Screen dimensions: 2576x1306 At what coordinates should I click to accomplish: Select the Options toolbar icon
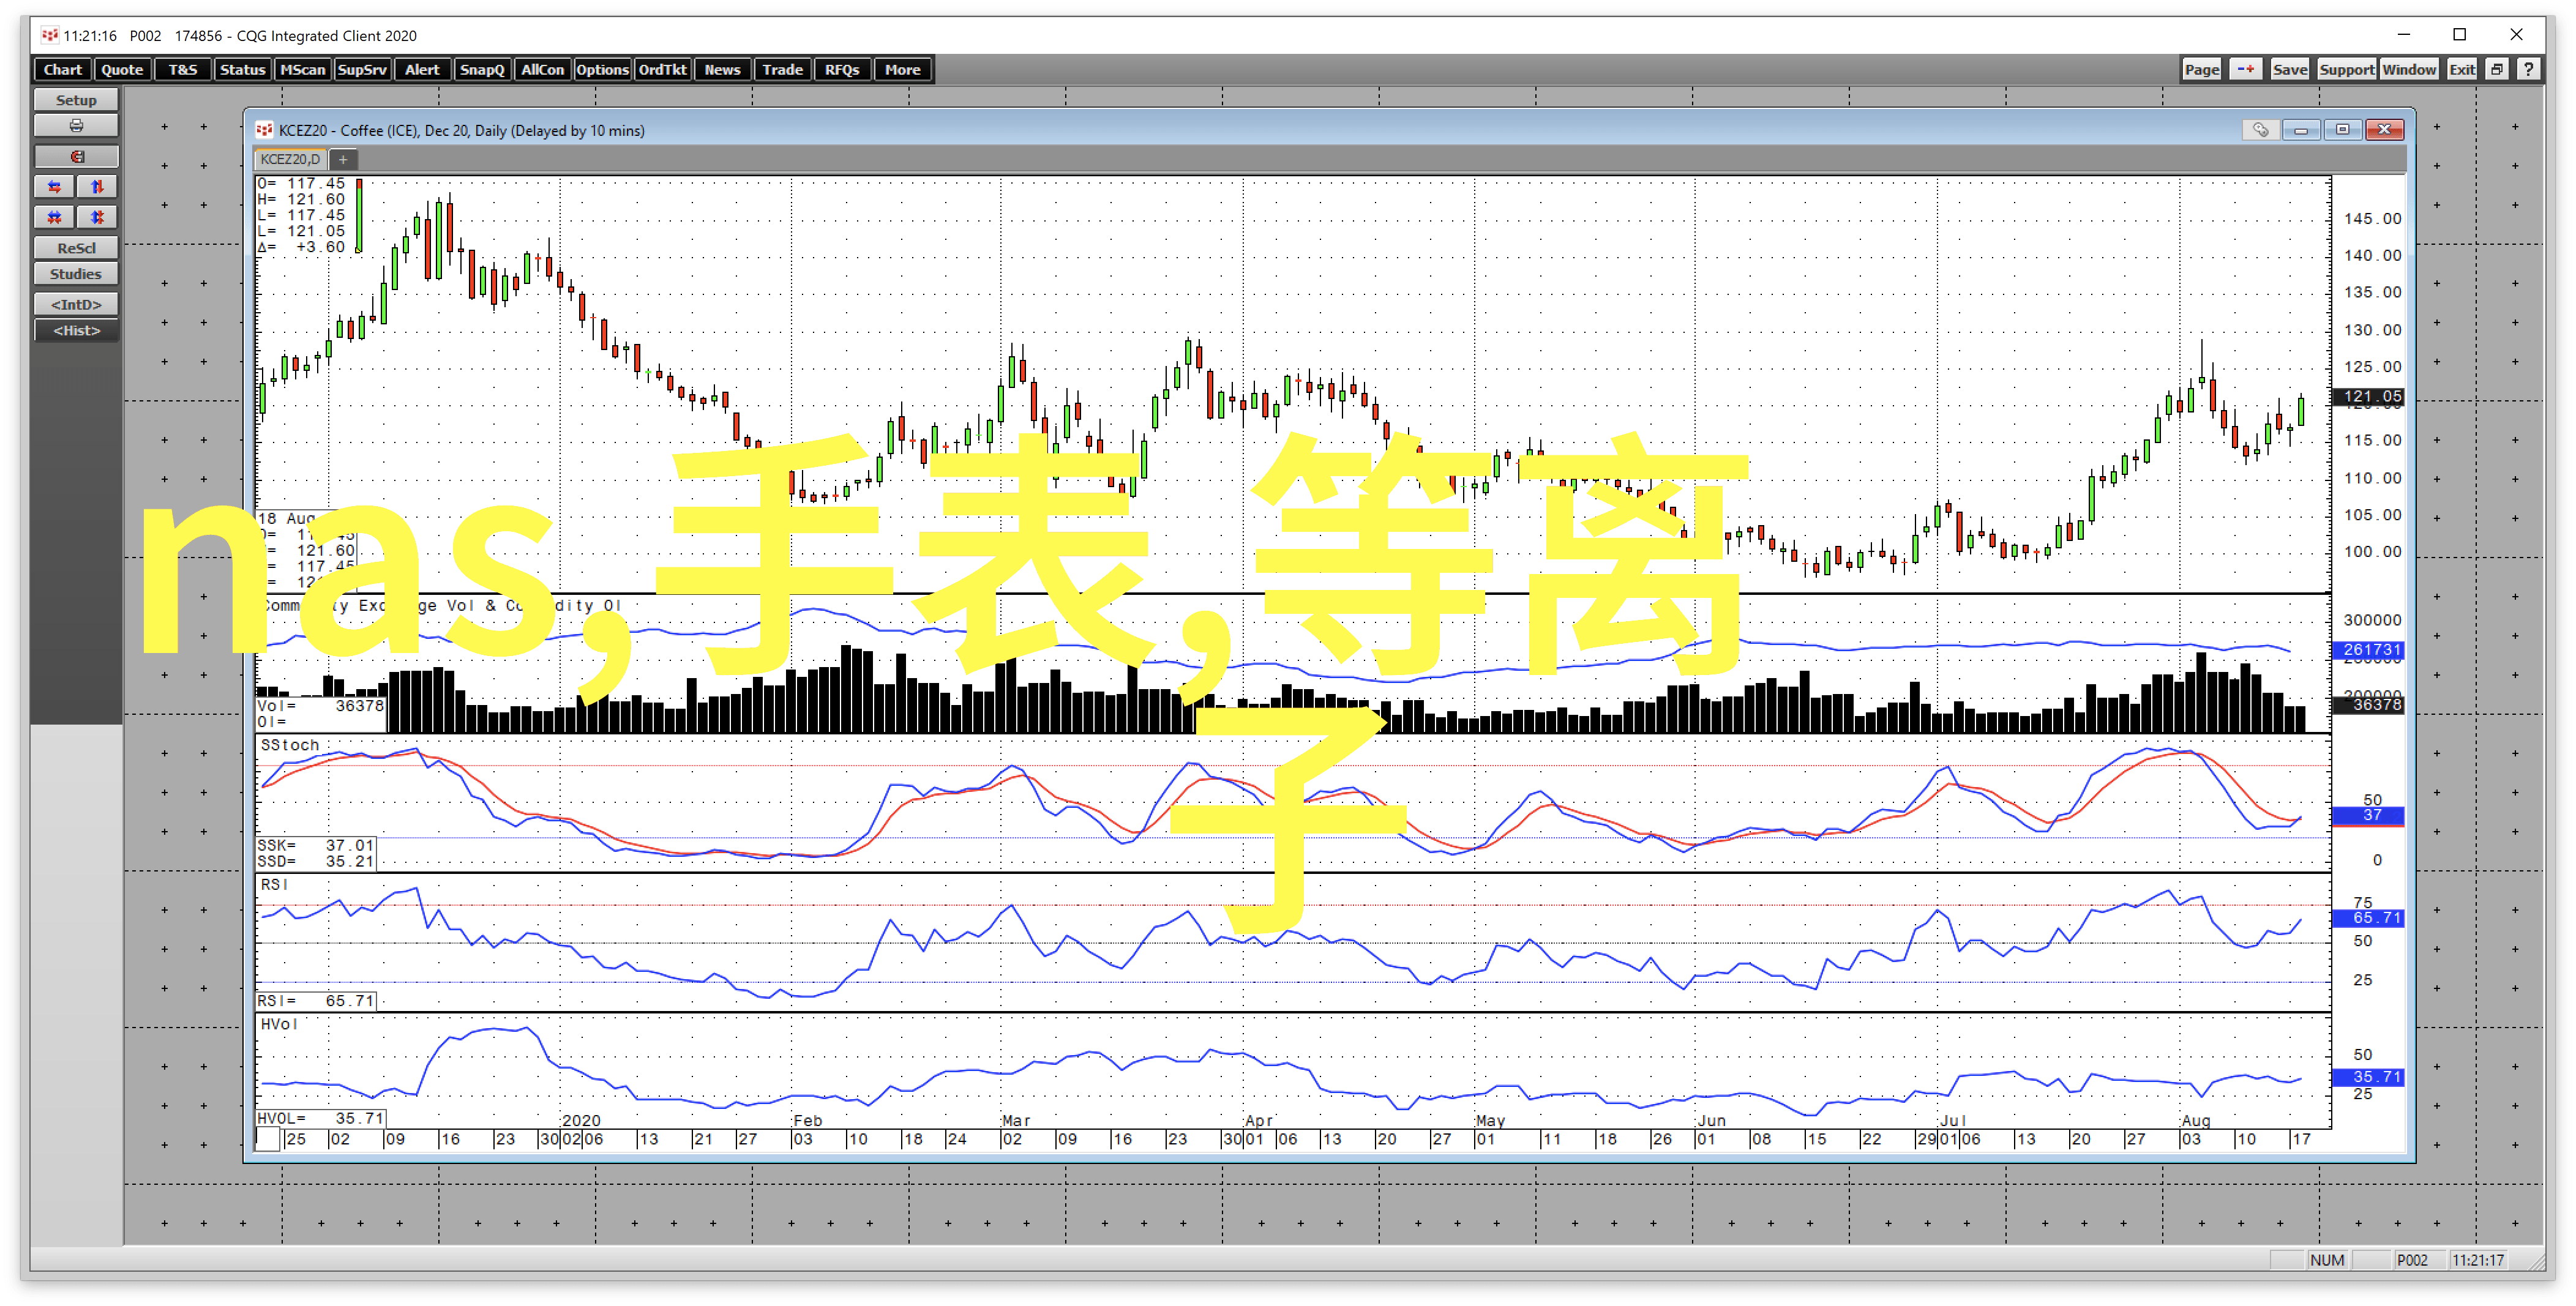pos(602,69)
